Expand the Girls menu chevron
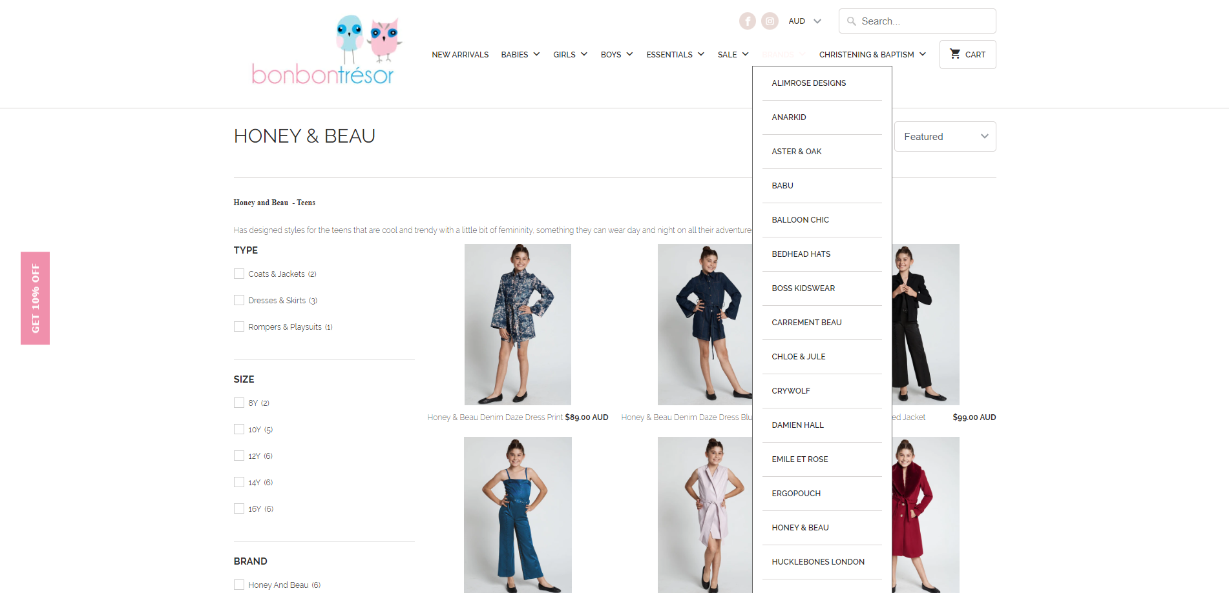Viewport: 1229px width, 593px height. pyautogui.click(x=584, y=54)
